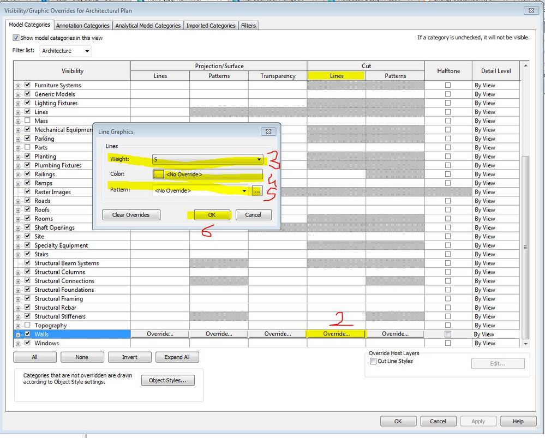Select the Structural Columns row

[60, 272]
